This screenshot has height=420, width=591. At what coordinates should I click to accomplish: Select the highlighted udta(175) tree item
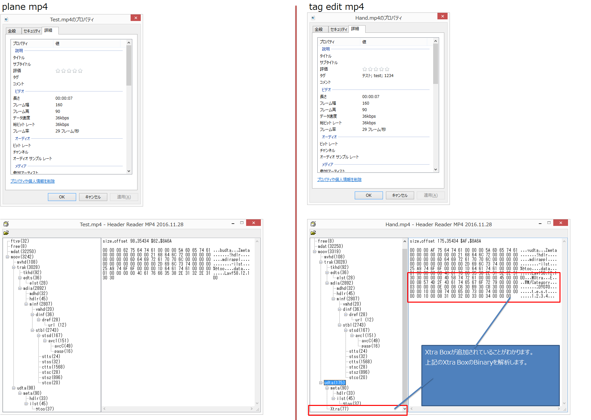pos(334,382)
